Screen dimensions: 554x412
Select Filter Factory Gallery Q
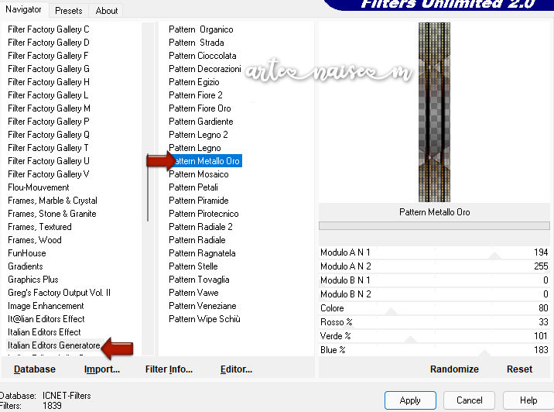(x=49, y=135)
